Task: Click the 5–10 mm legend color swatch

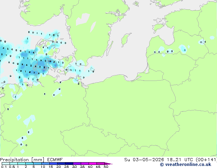Action: point(37,164)
